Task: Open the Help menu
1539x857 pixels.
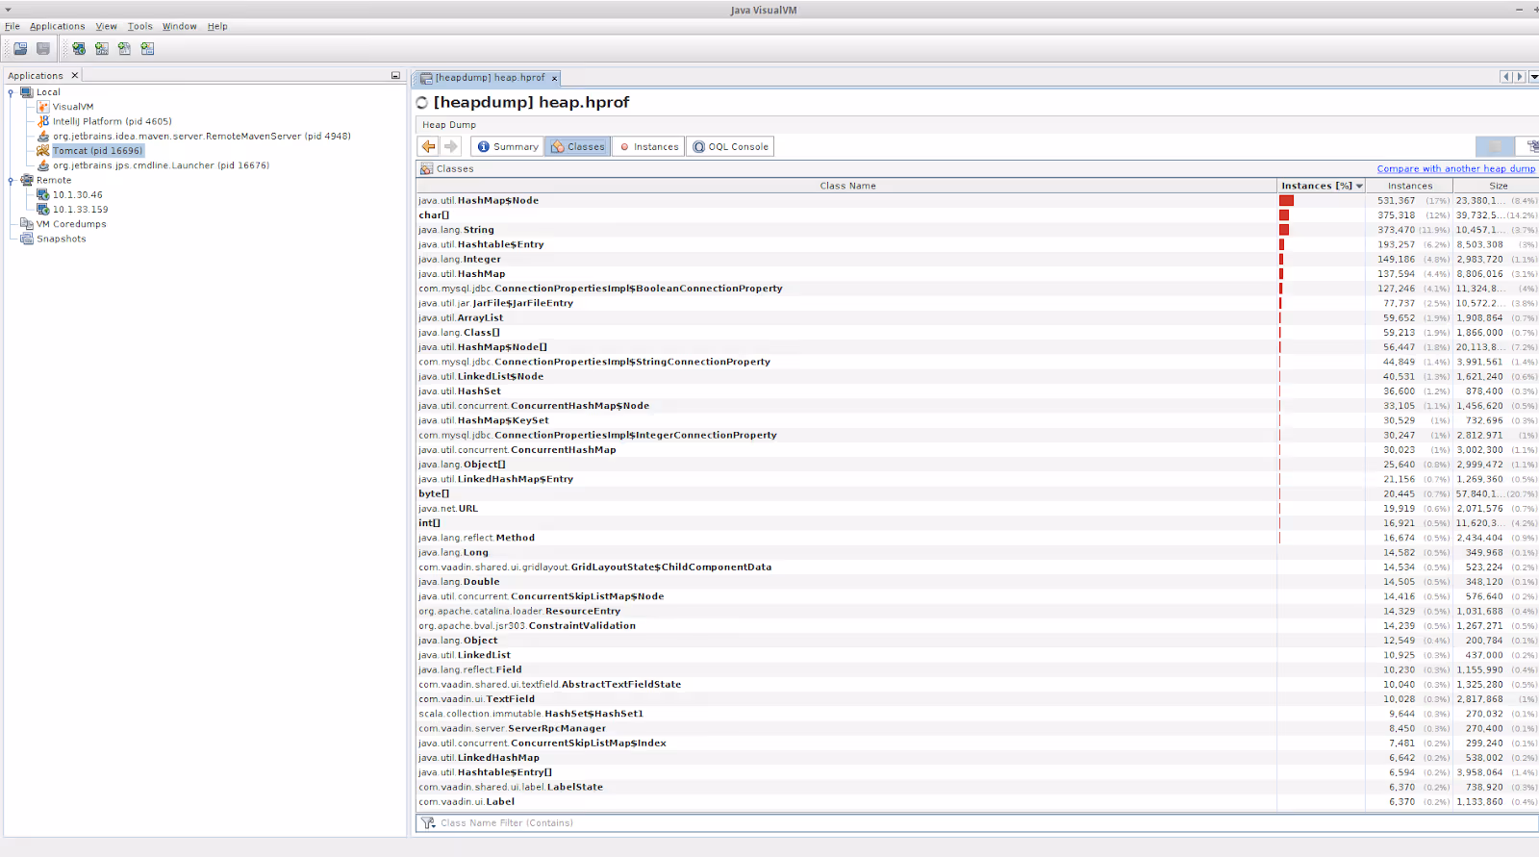Action: coord(217,26)
